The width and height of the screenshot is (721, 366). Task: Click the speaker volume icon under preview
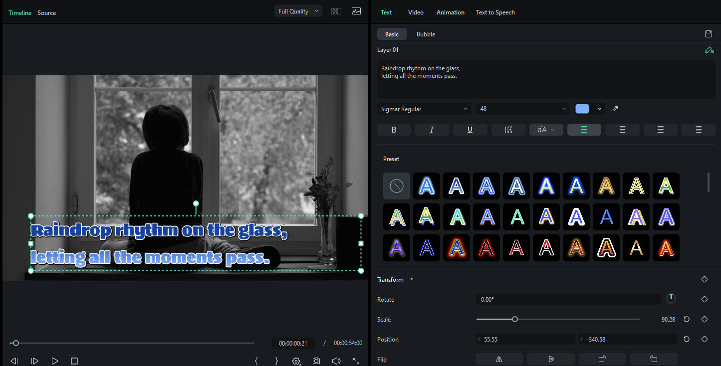click(x=336, y=361)
